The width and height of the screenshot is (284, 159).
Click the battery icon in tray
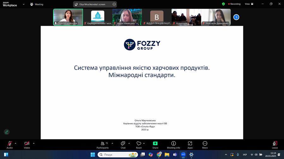(x=261, y=155)
